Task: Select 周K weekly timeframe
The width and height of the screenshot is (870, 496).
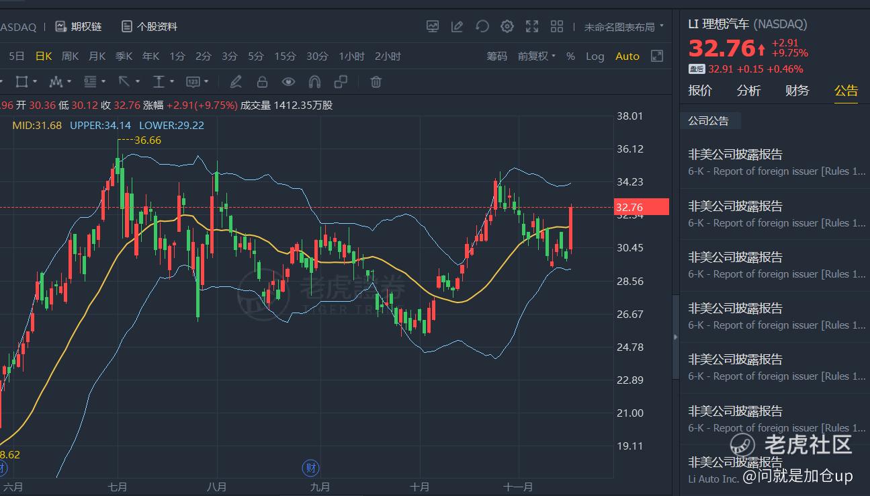Action: point(71,56)
